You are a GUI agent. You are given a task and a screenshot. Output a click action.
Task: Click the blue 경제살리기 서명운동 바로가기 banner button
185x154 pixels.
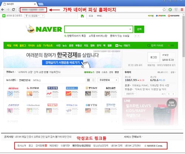pyautogui.click(x=63, y=63)
